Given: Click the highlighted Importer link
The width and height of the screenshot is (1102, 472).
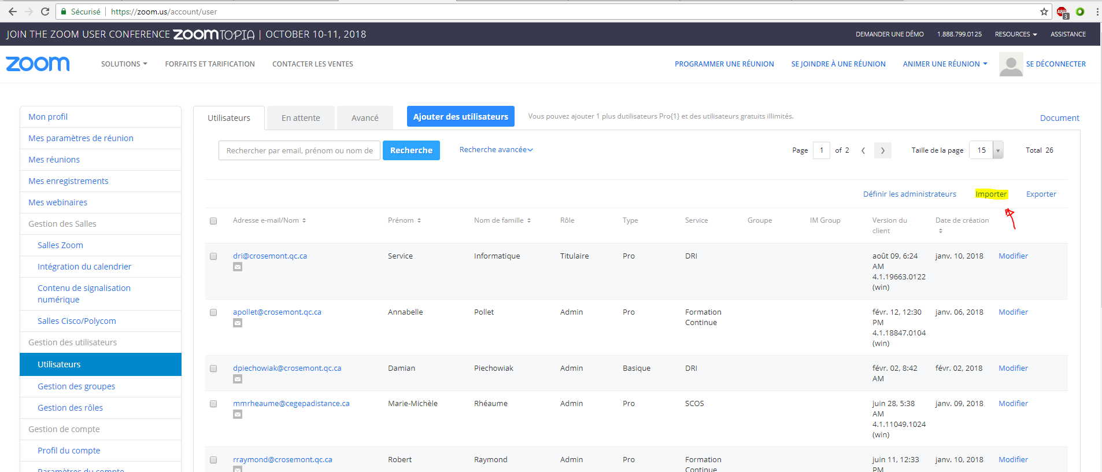Looking at the screenshot, I should pos(990,194).
